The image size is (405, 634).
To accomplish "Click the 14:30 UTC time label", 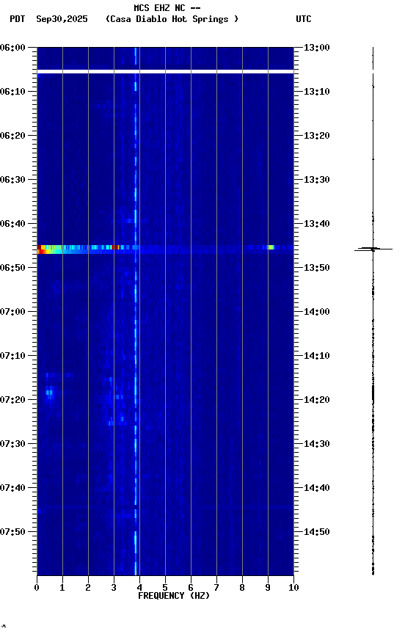I will pyautogui.click(x=317, y=444).
